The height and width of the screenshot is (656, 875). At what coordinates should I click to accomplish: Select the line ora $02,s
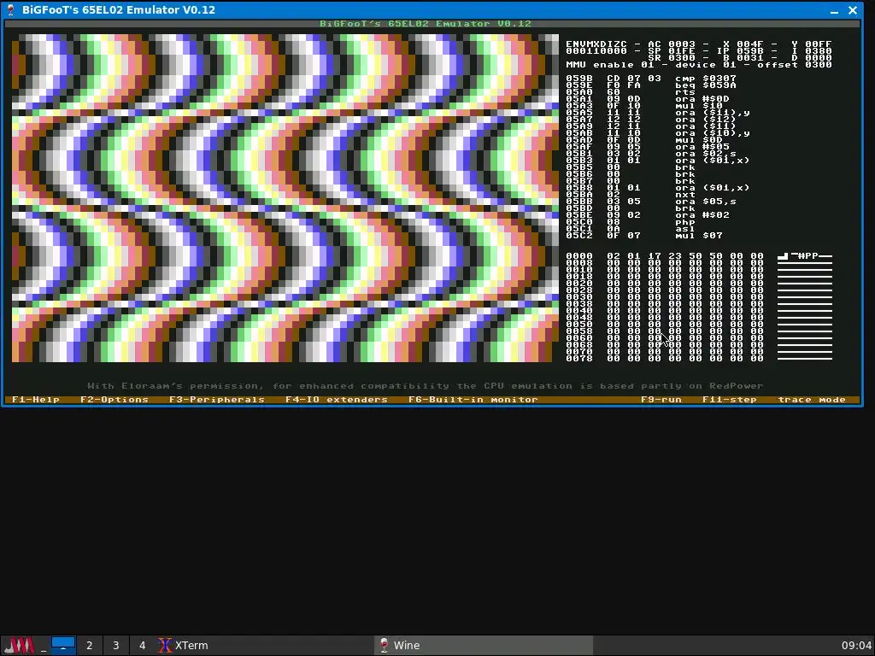(x=651, y=154)
